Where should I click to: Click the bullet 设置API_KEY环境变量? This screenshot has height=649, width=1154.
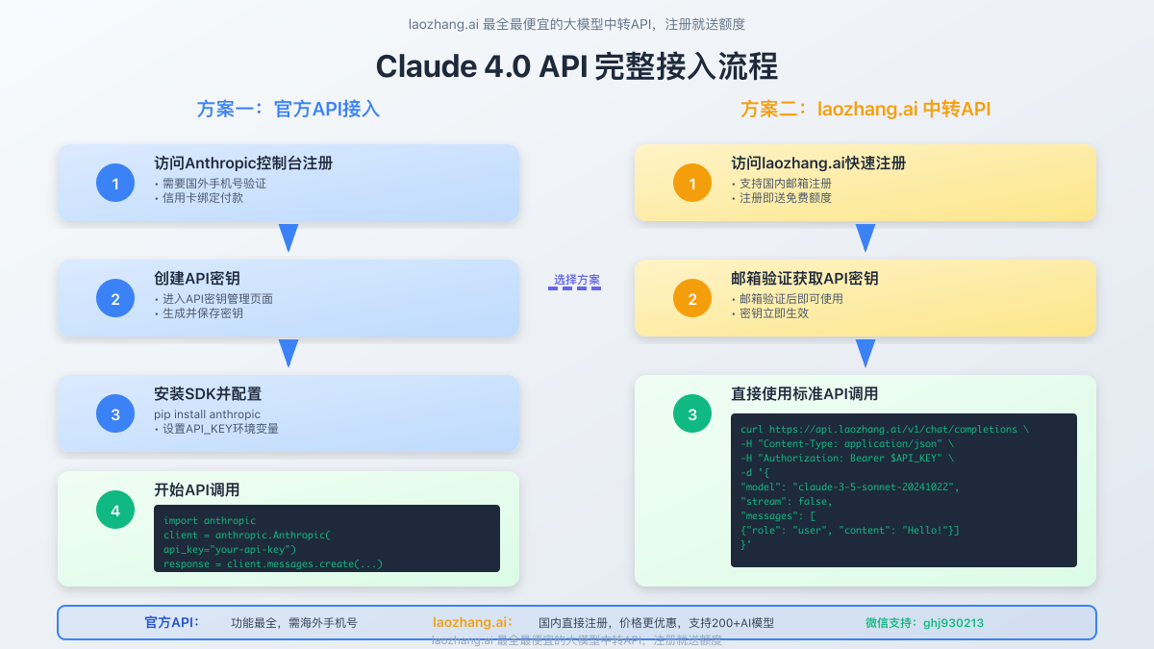pyautogui.click(x=216, y=428)
